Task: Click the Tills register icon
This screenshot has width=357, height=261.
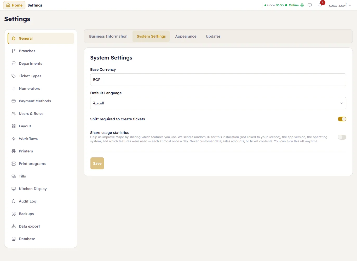Action: 14,176
